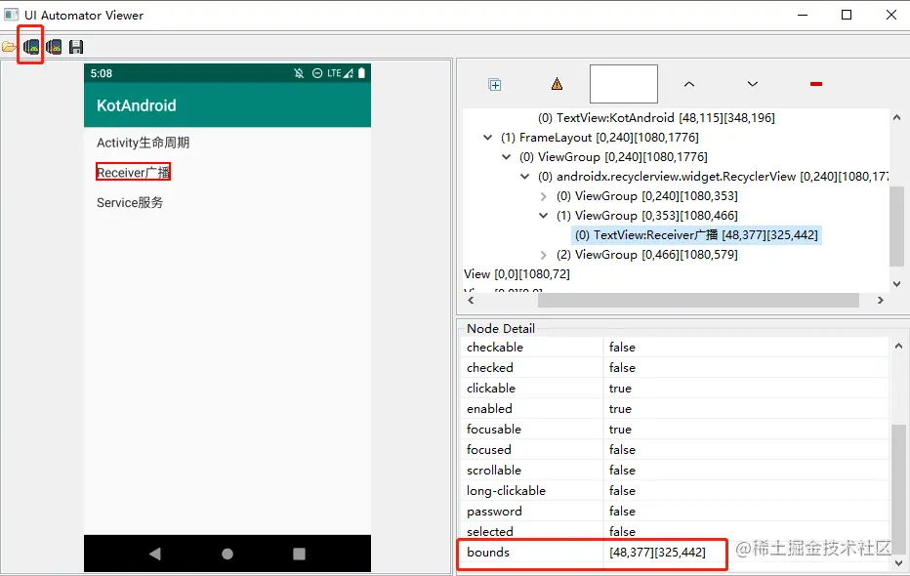
Task: Select TextView:KotAndroid tree row
Action: [656, 118]
